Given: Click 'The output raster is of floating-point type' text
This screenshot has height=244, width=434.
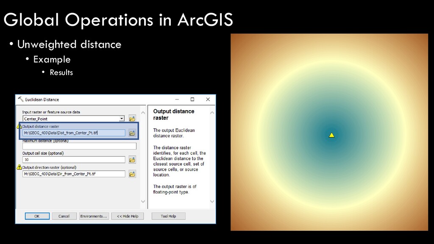Looking at the screenshot, I should (x=175, y=189).
